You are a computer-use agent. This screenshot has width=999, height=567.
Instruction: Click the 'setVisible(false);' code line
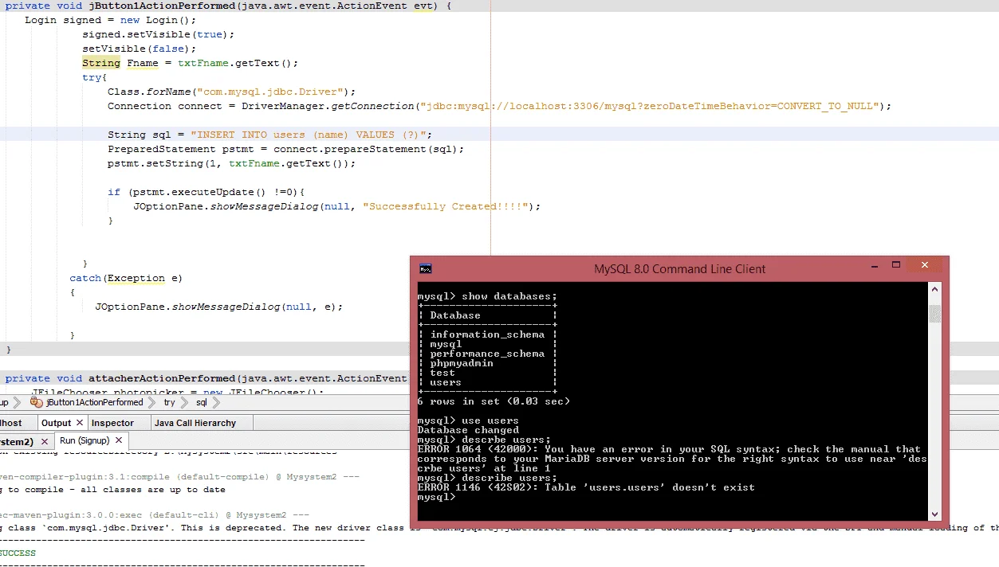tap(139, 49)
